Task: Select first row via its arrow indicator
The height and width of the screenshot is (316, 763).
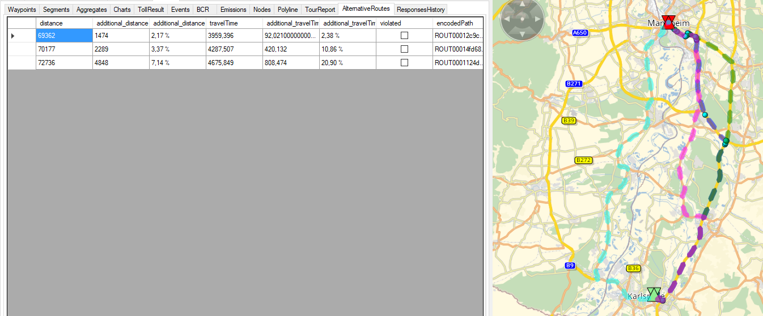Action: click(x=14, y=36)
